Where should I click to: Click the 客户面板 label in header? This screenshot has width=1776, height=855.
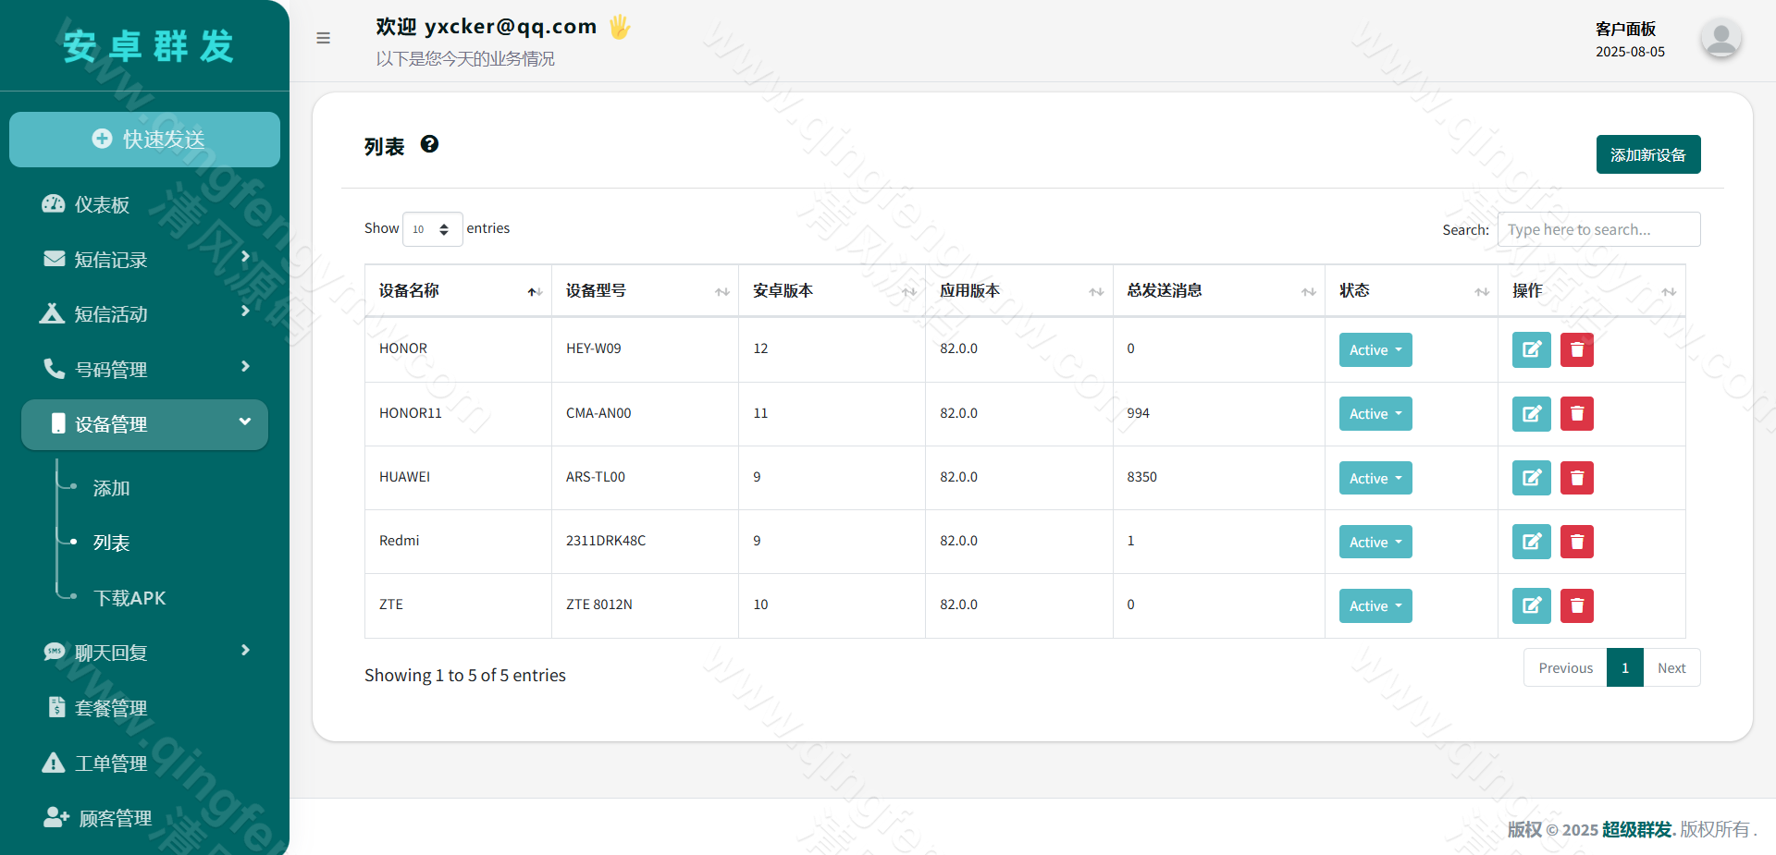[1625, 29]
